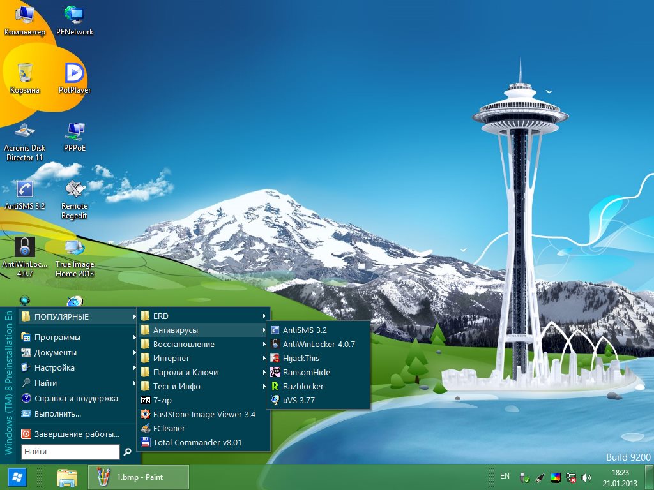654x490 pixels.
Task: Open True Image Home 2013 desktop icon
Action: (x=75, y=257)
